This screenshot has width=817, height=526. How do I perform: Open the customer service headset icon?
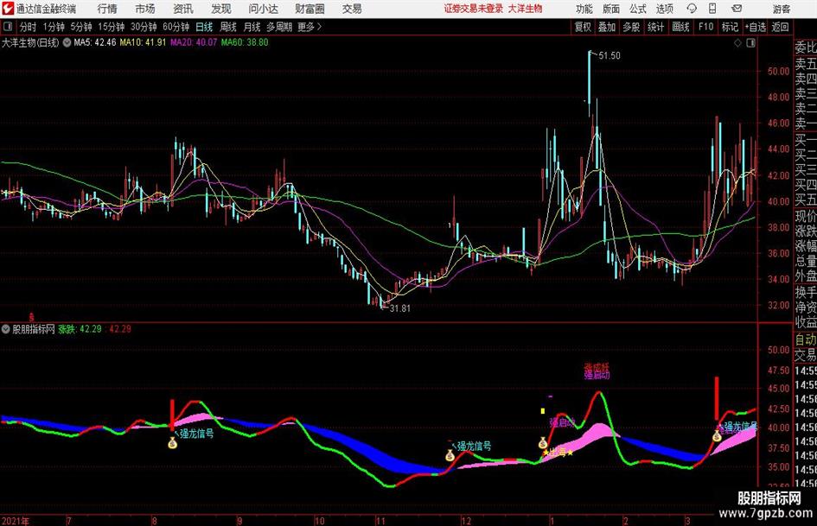692,9
